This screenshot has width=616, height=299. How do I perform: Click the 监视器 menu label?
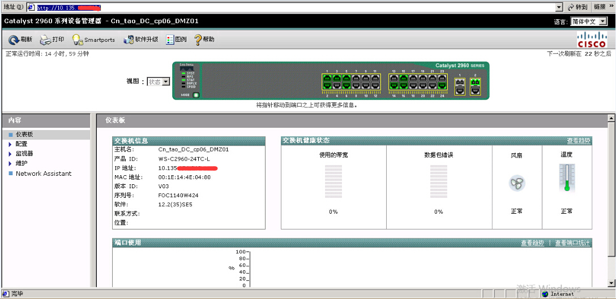pyautogui.click(x=24, y=153)
